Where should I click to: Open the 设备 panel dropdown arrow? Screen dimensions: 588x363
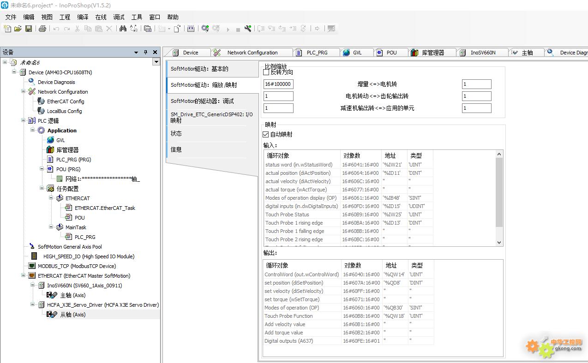coord(136,52)
